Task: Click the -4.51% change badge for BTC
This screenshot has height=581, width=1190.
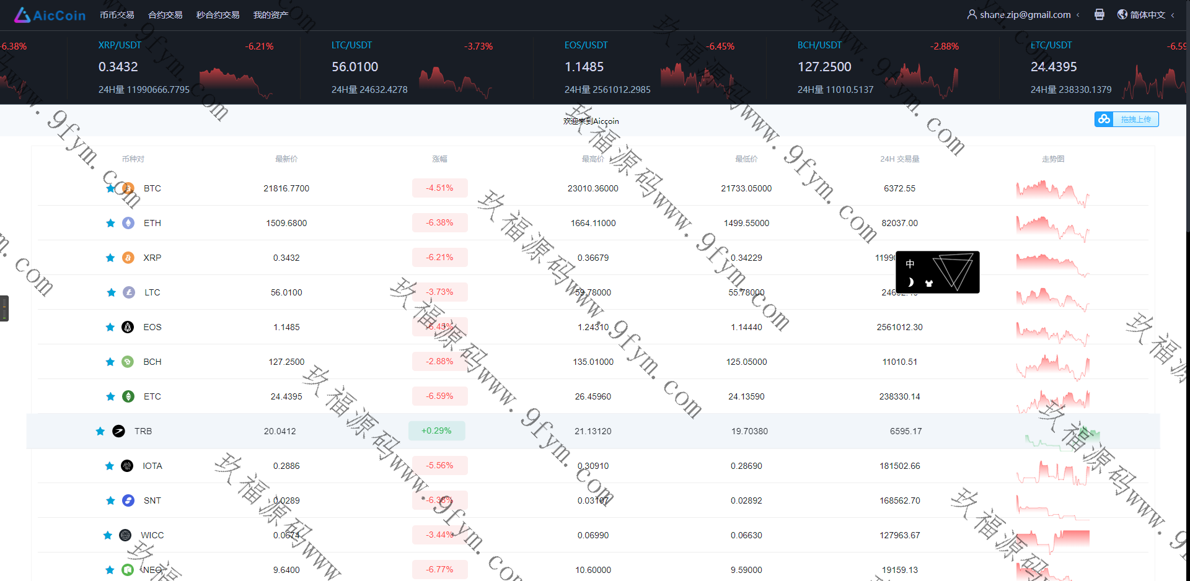Action: coord(439,188)
